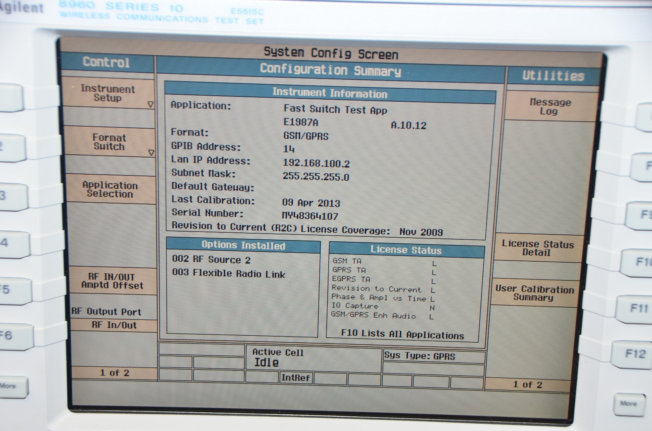Select the Lan IP Address value
The image size is (652, 431).
click(316, 164)
